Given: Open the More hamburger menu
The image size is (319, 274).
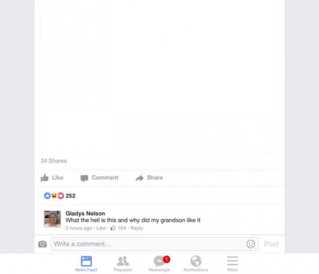Looking at the screenshot, I should [233, 264].
